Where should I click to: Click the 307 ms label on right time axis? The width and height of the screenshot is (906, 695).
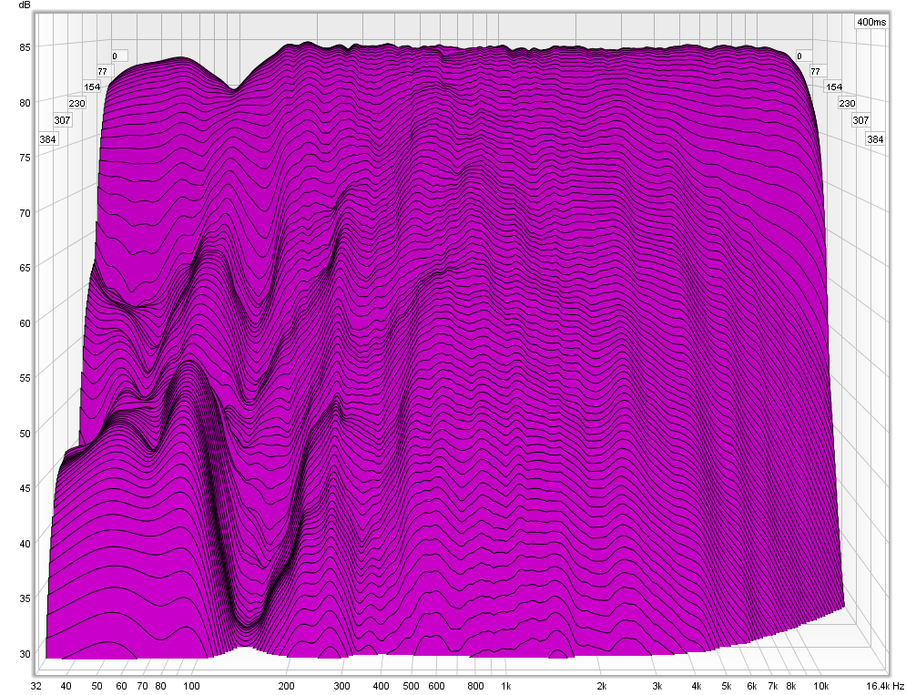click(x=861, y=120)
